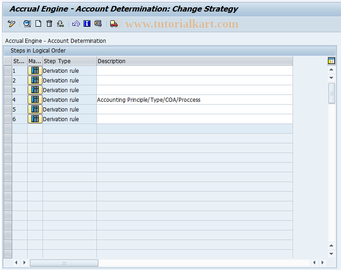Select row 5 using its row selector

[x=8, y=110]
